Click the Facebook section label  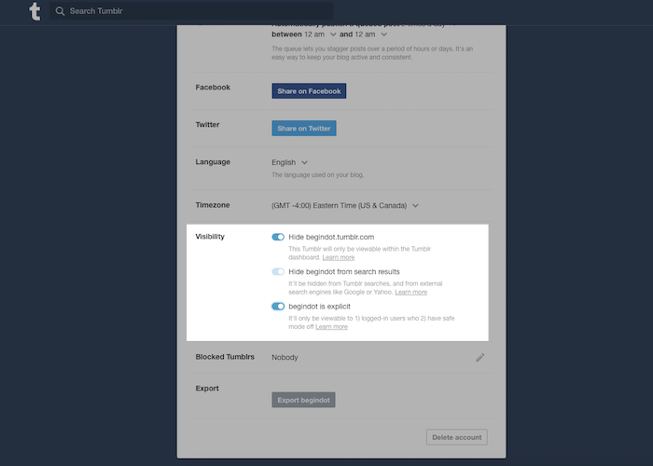click(x=213, y=88)
